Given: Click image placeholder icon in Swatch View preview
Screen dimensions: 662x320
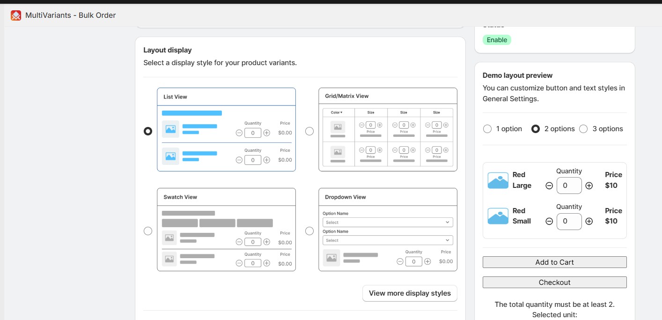Looking at the screenshot, I should [x=169, y=238].
